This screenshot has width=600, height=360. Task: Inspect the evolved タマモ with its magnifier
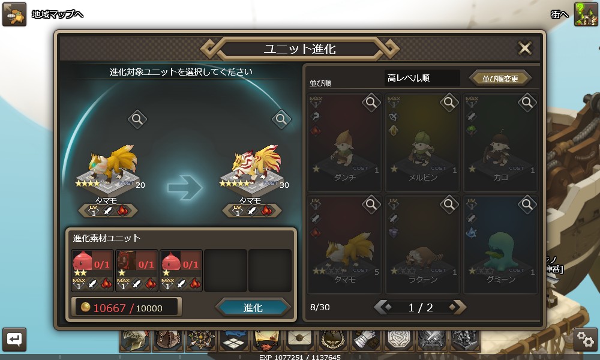click(x=281, y=119)
